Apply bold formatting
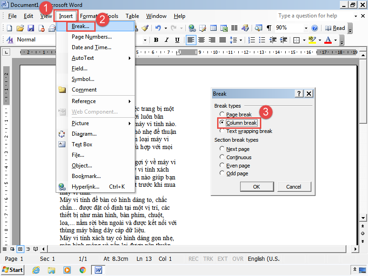Screen dimensions: 368x276 click(x=156, y=40)
